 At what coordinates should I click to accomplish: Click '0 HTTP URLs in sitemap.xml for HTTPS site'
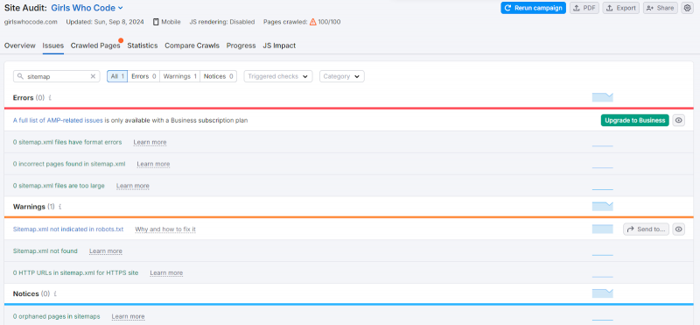[x=76, y=272]
